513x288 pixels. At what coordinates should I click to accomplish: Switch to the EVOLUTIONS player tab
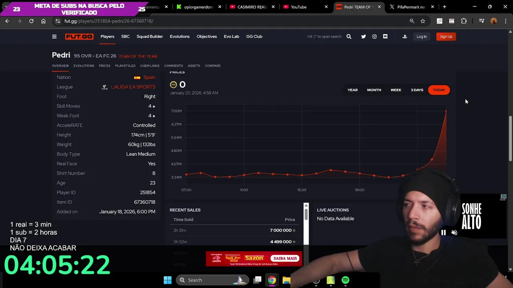(84, 66)
